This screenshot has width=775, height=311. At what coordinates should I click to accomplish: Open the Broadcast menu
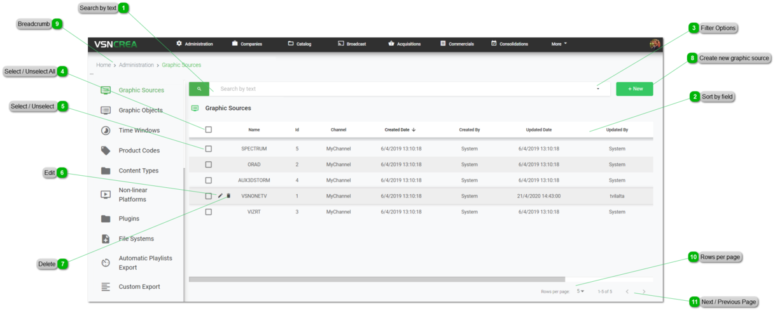point(351,44)
